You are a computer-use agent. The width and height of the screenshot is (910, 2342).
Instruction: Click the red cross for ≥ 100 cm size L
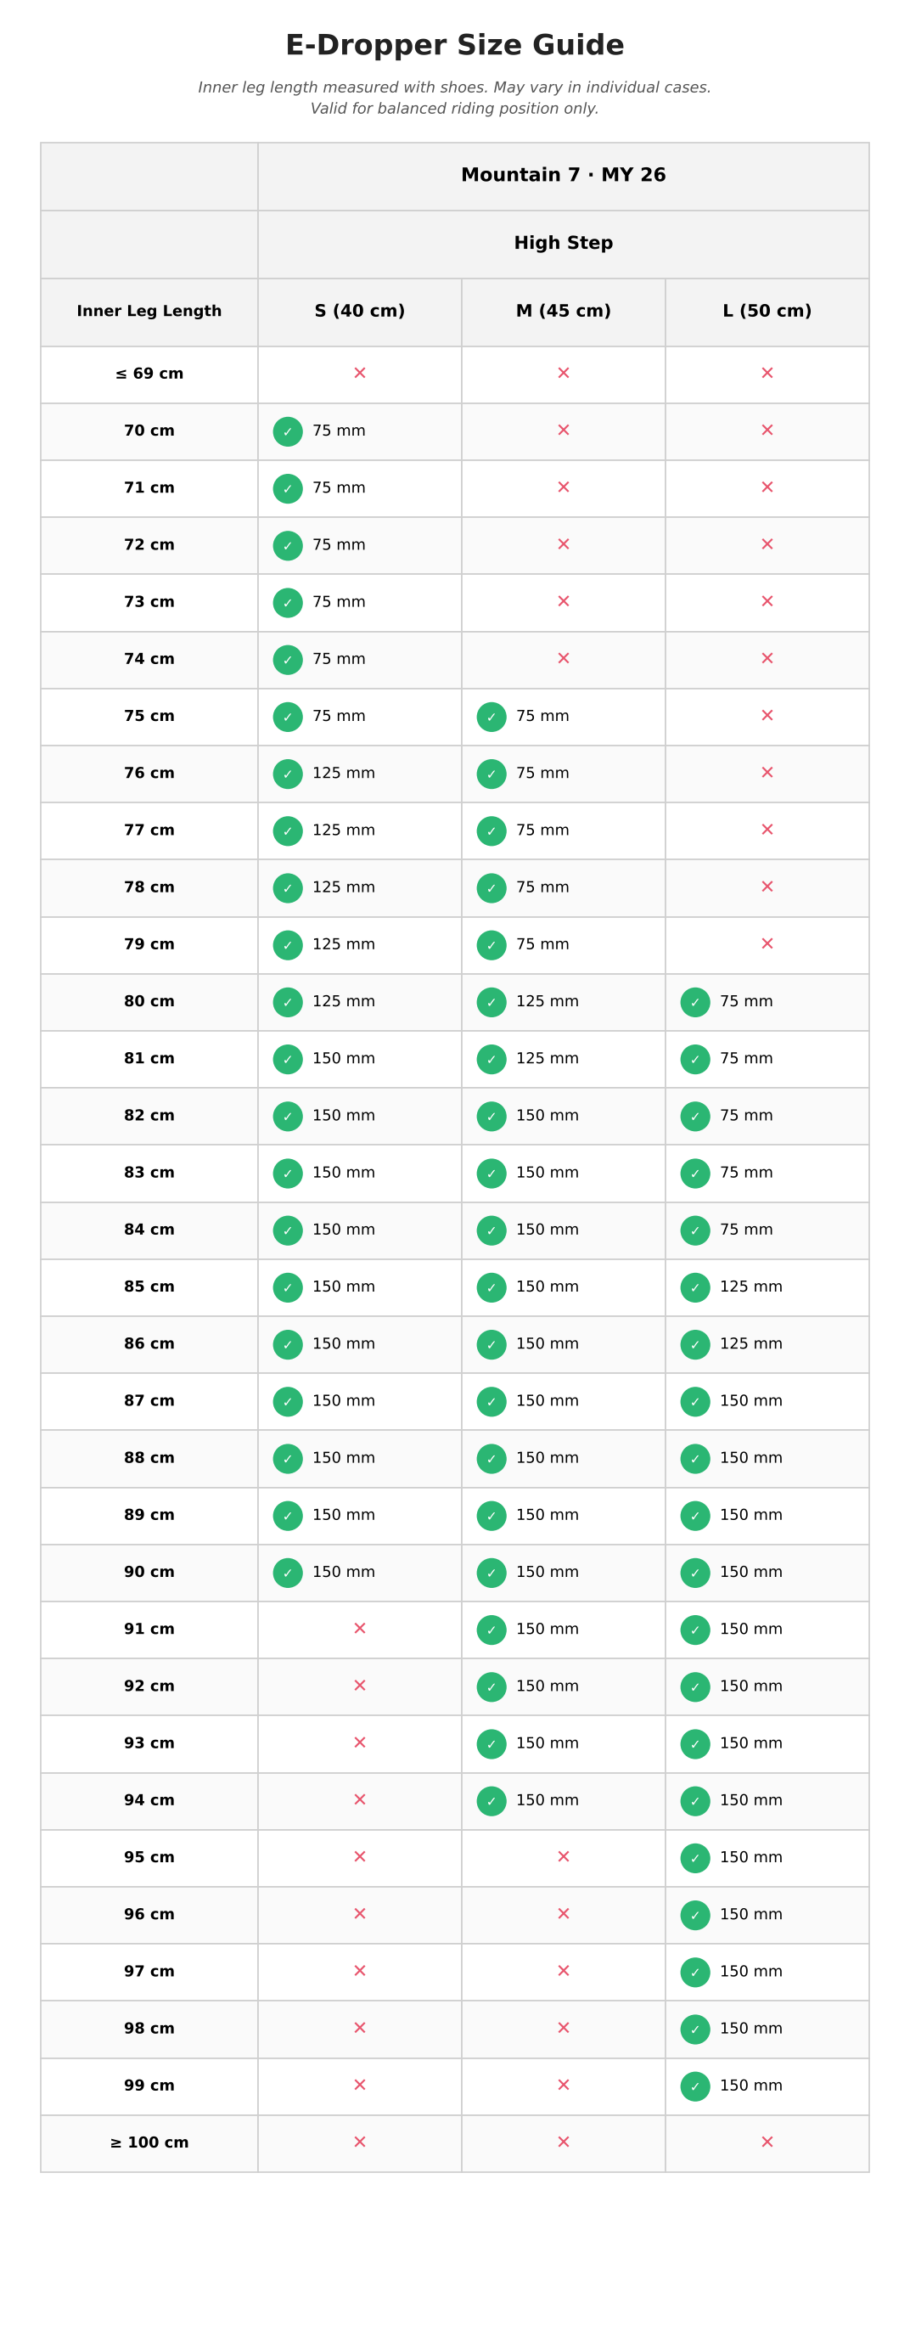pyautogui.click(x=767, y=2143)
